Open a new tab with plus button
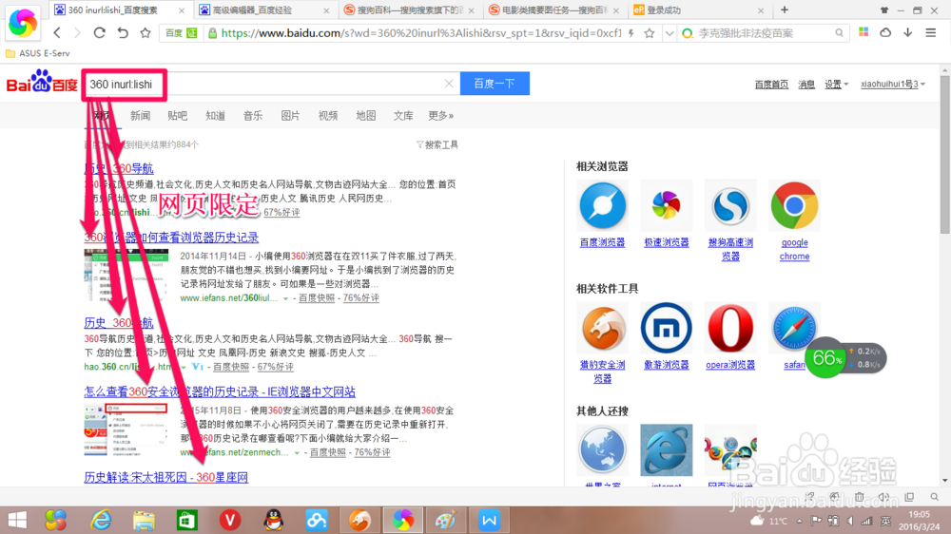This screenshot has height=534, width=951. tap(785, 10)
